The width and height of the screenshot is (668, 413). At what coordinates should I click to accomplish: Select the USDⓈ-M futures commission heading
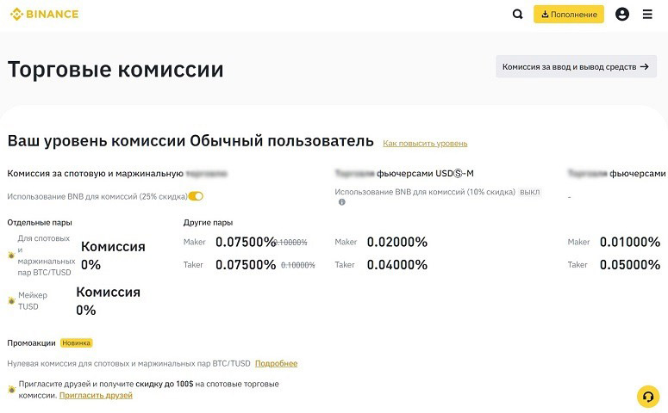[x=403, y=173]
